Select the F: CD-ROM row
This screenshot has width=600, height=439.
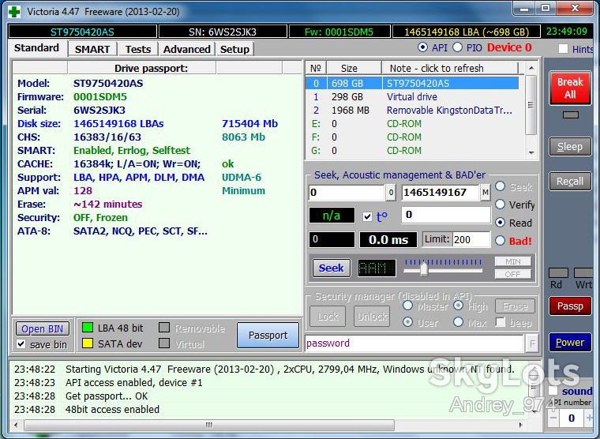[x=412, y=137]
